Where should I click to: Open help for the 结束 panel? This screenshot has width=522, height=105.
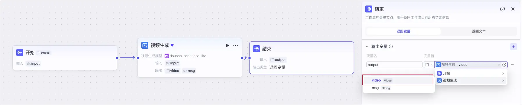click(x=503, y=9)
